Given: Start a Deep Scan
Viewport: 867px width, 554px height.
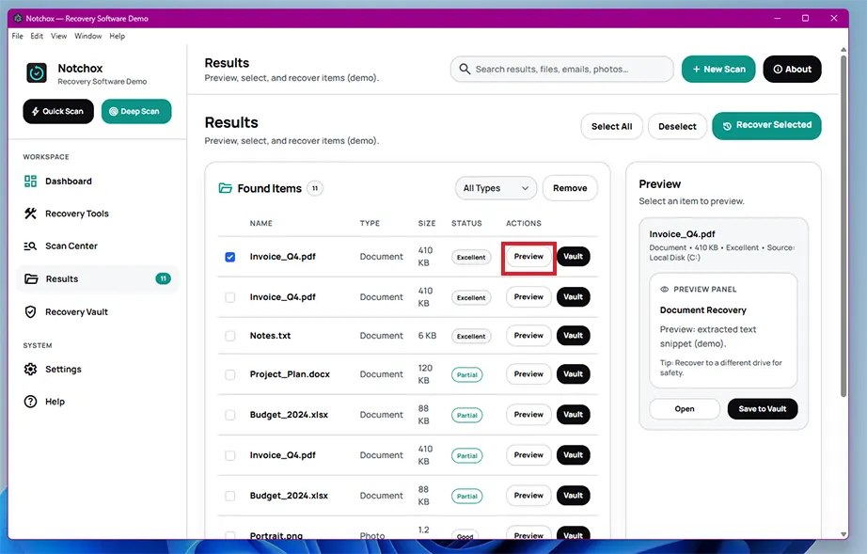Looking at the screenshot, I should click(x=136, y=111).
